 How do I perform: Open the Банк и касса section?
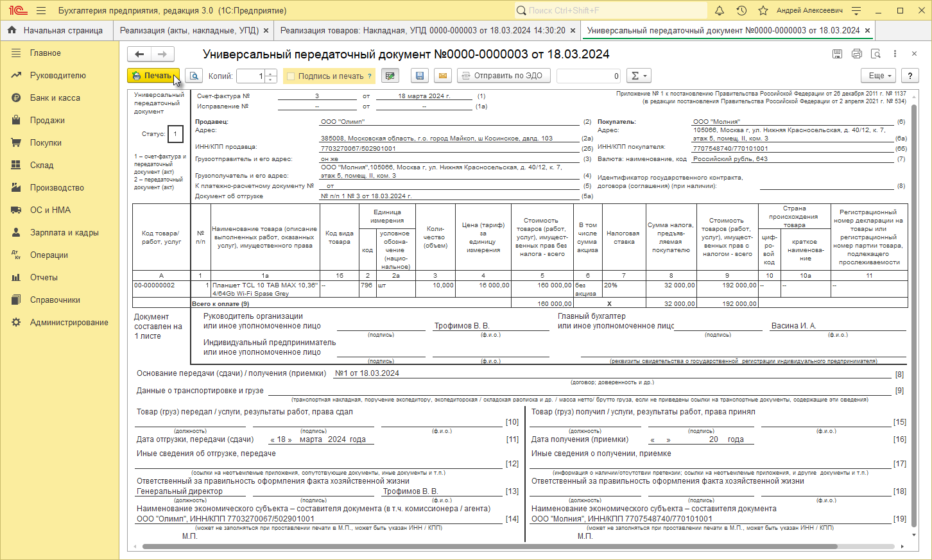[x=60, y=98]
